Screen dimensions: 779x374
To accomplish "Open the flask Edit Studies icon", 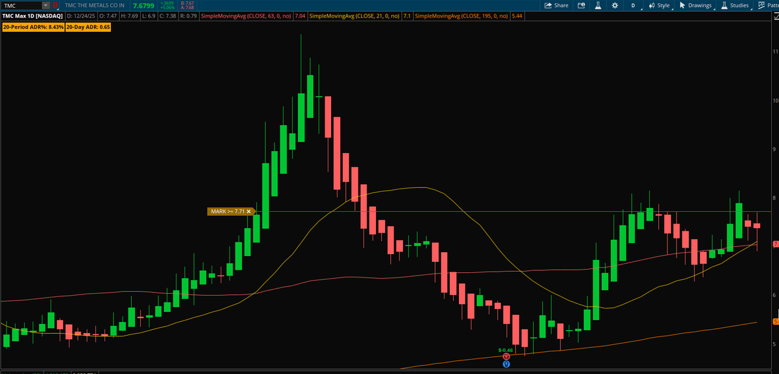I will 598,5.
